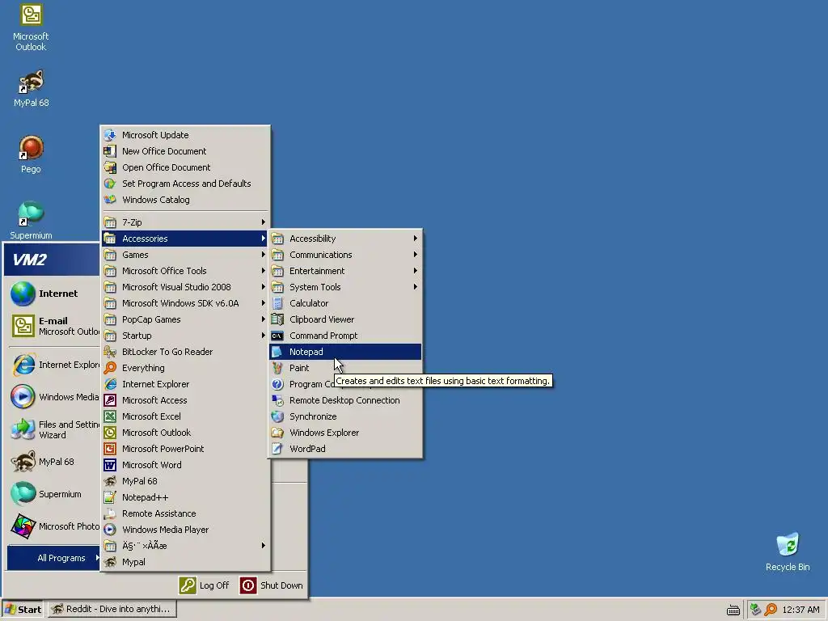Expand the Games folder submenu

[x=185, y=255]
